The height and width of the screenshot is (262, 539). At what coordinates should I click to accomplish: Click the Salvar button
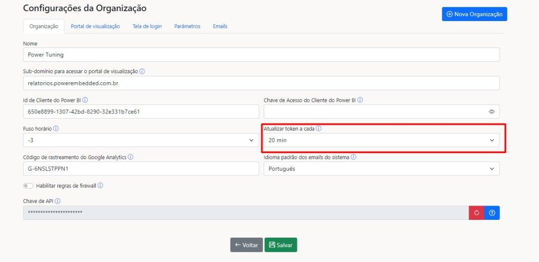[x=281, y=245]
